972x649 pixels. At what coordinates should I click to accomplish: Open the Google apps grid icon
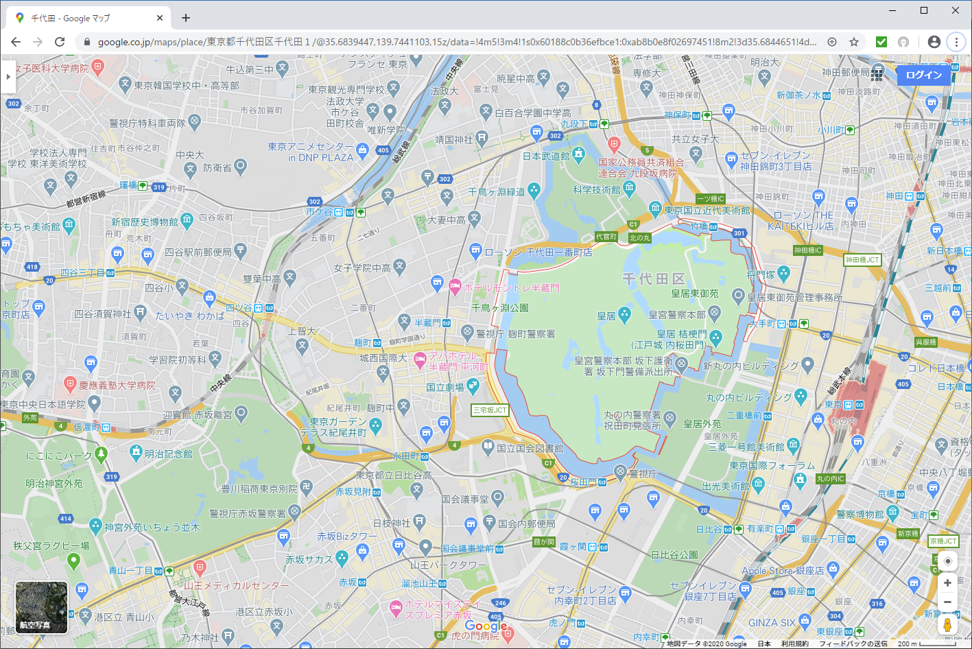pos(877,74)
